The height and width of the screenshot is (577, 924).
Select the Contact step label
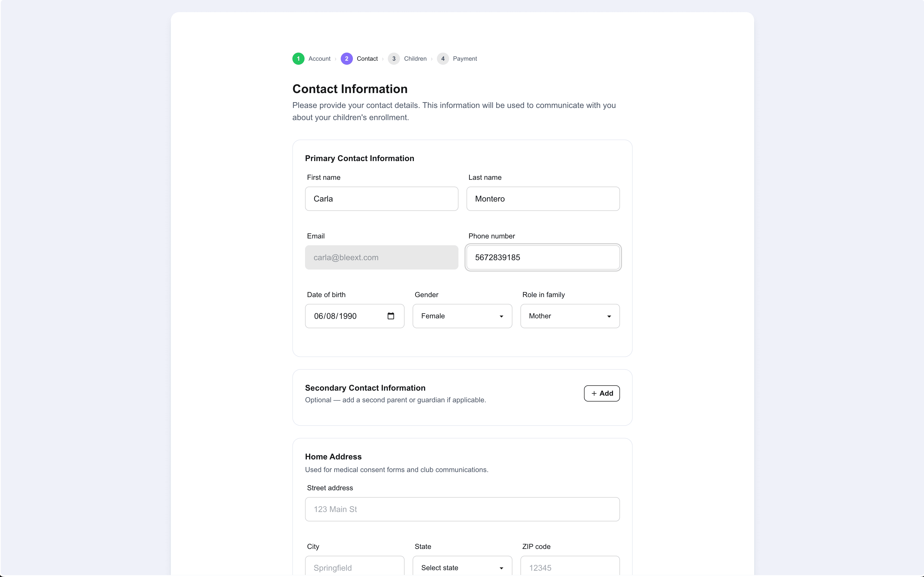click(367, 59)
